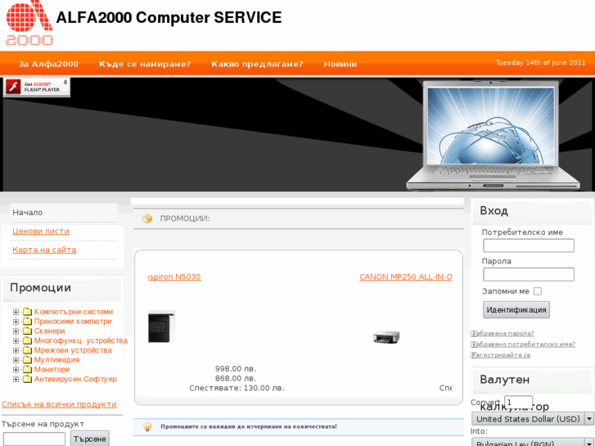The image size is (595, 446).
Task: Focus the Парола input field
Action: [x=529, y=274]
